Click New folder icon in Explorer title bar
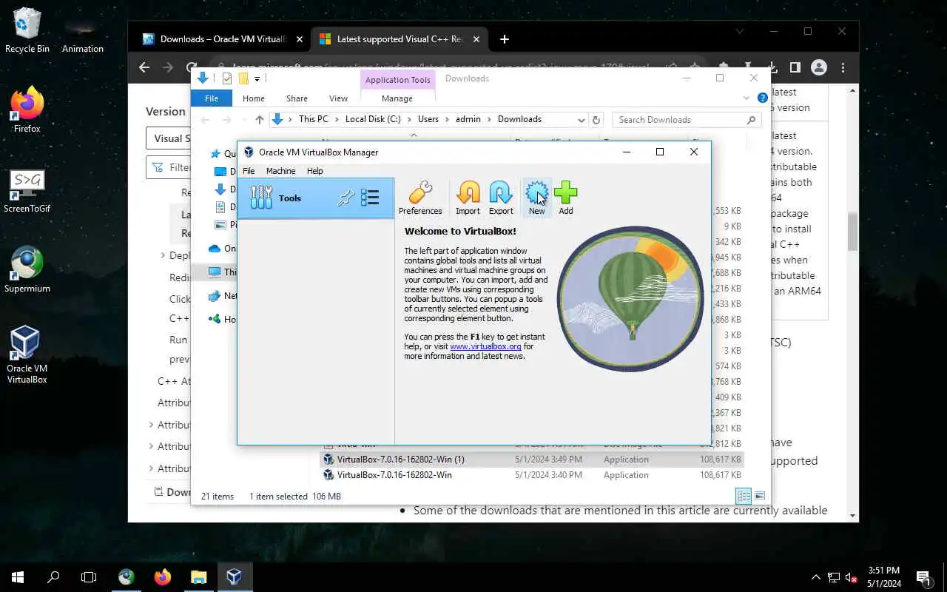Viewport: 947px width, 592px height. [x=243, y=78]
